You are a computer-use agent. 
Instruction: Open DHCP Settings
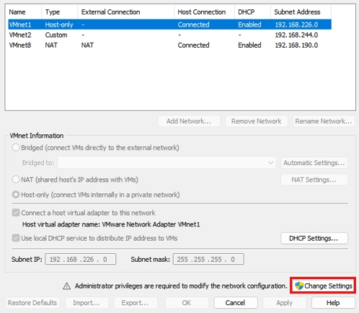coord(314,238)
